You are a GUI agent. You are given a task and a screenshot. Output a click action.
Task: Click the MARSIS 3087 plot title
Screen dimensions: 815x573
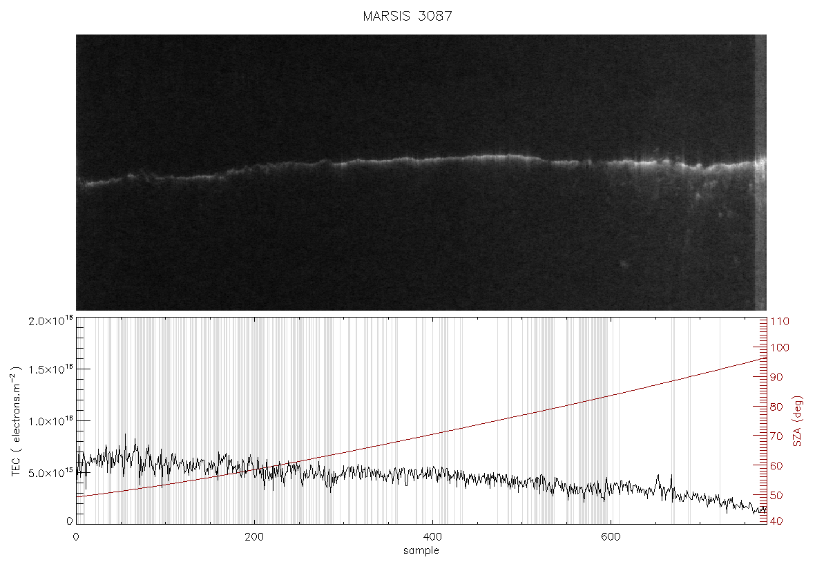(407, 16)
